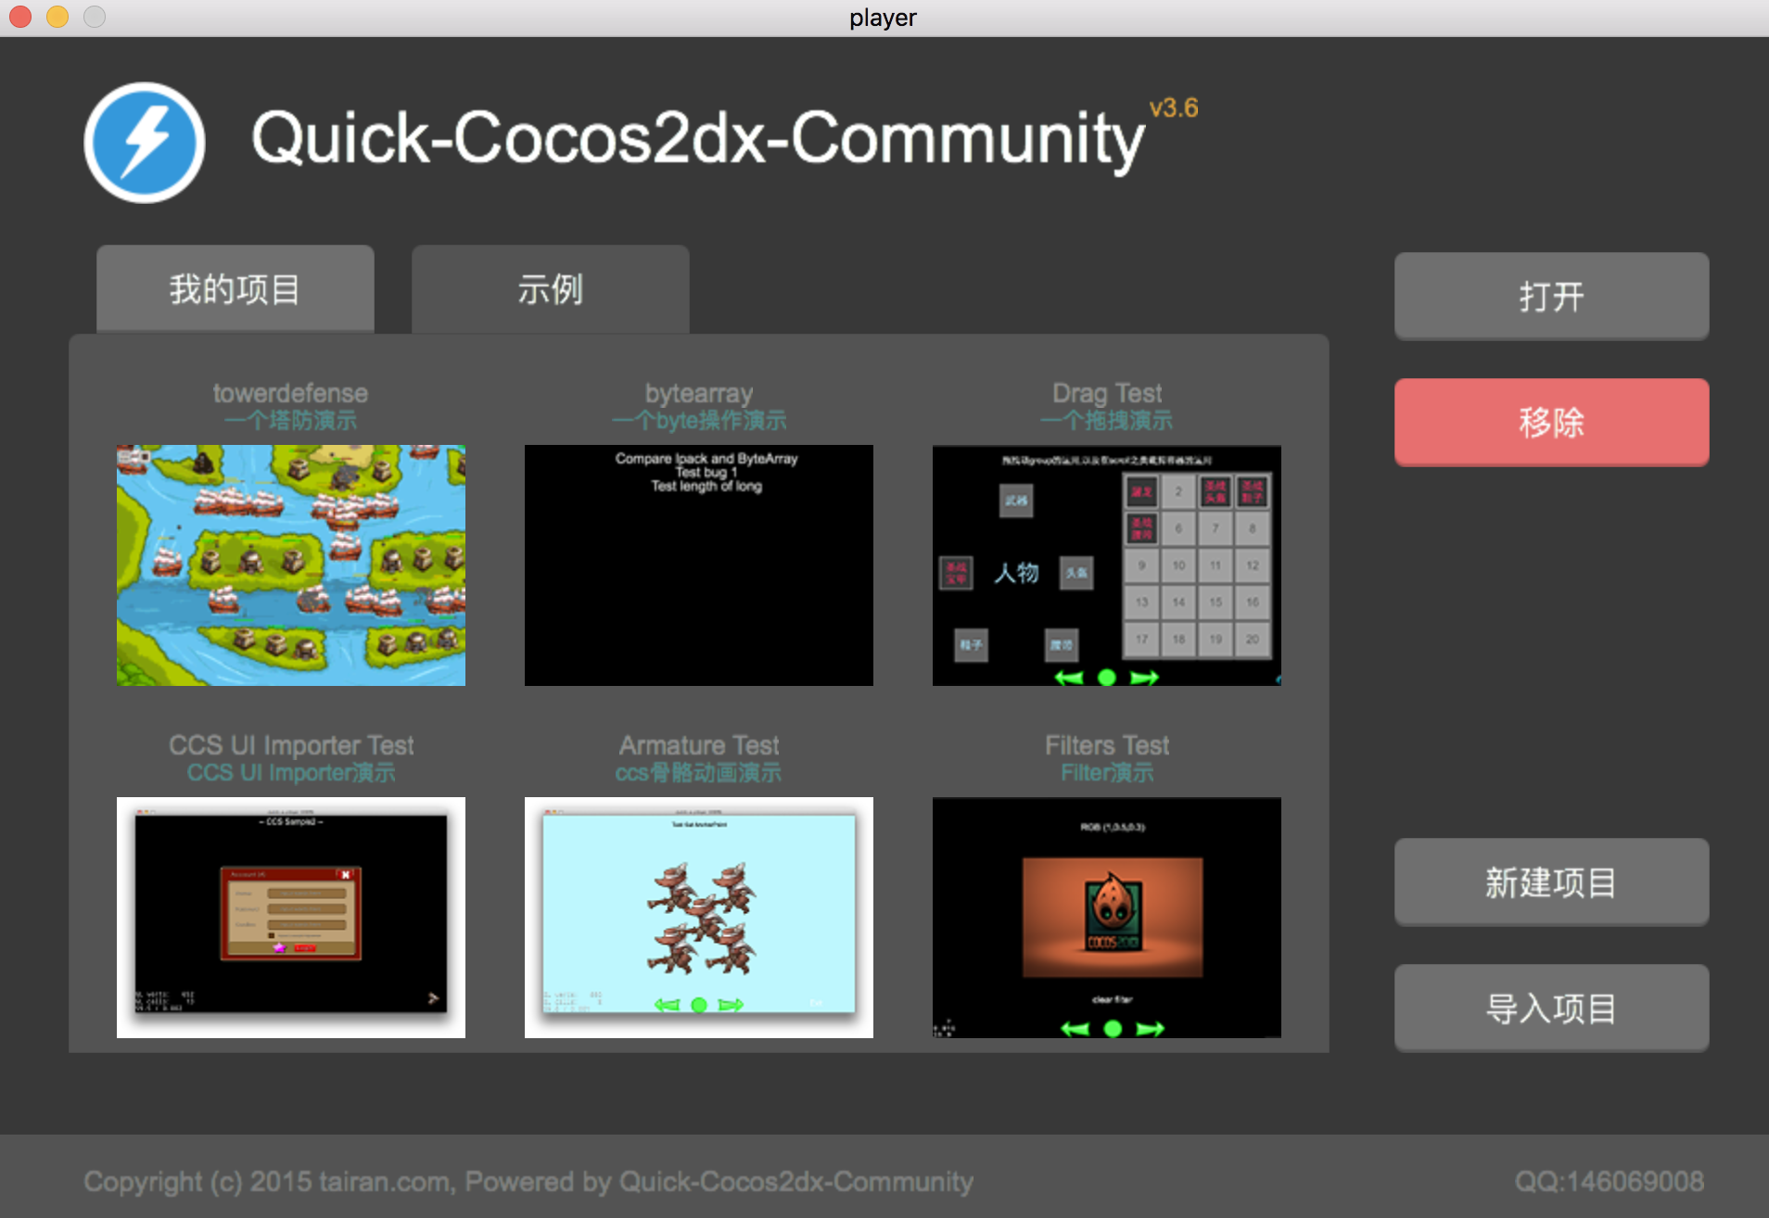Click the 打开 button
The width and height of the screenshot is (1769, 1218).
1551,297
